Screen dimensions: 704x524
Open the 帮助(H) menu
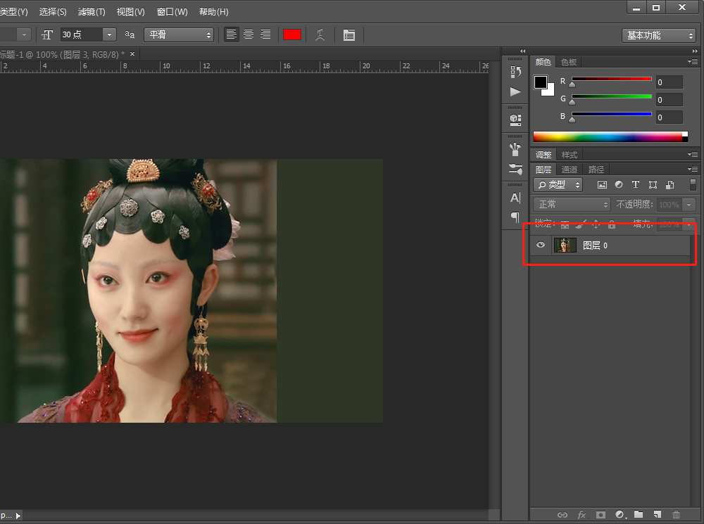[x=214, y=12]
